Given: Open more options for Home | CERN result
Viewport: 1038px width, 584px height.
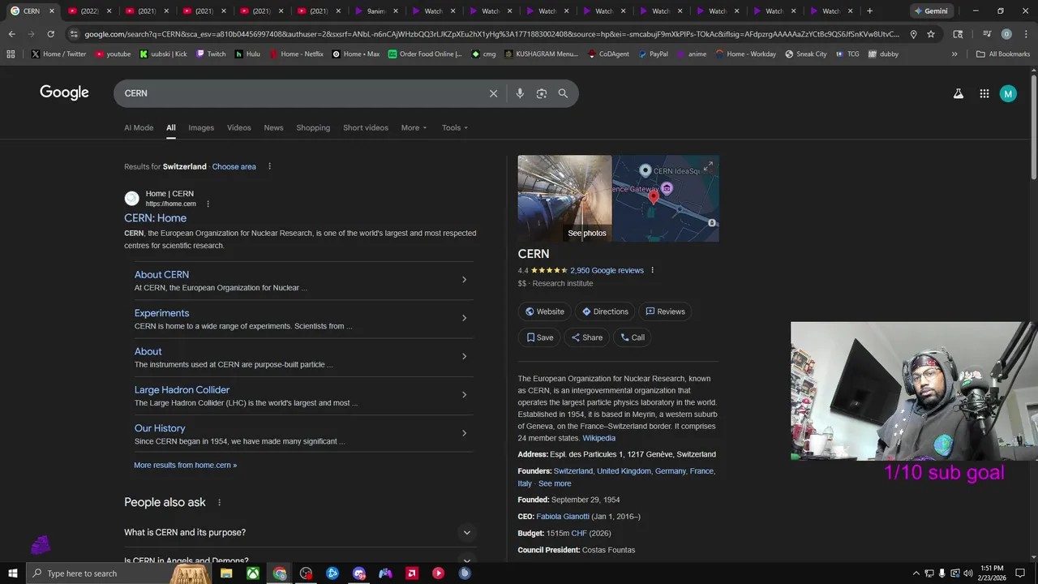Looking at the screenshot, I should click(208, 204).
